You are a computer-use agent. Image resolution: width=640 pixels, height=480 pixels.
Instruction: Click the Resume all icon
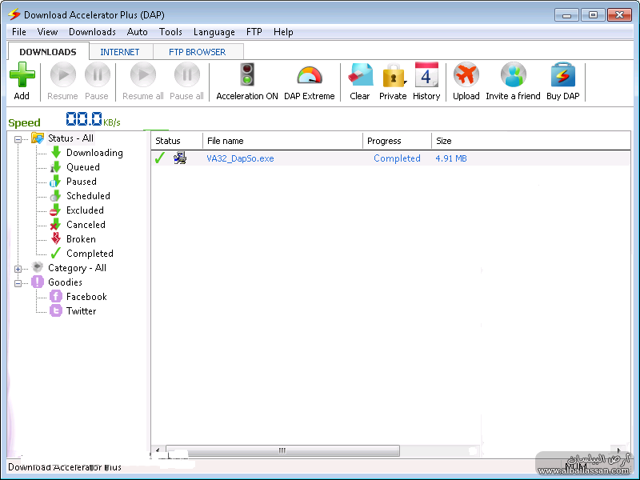pos(143,75)
